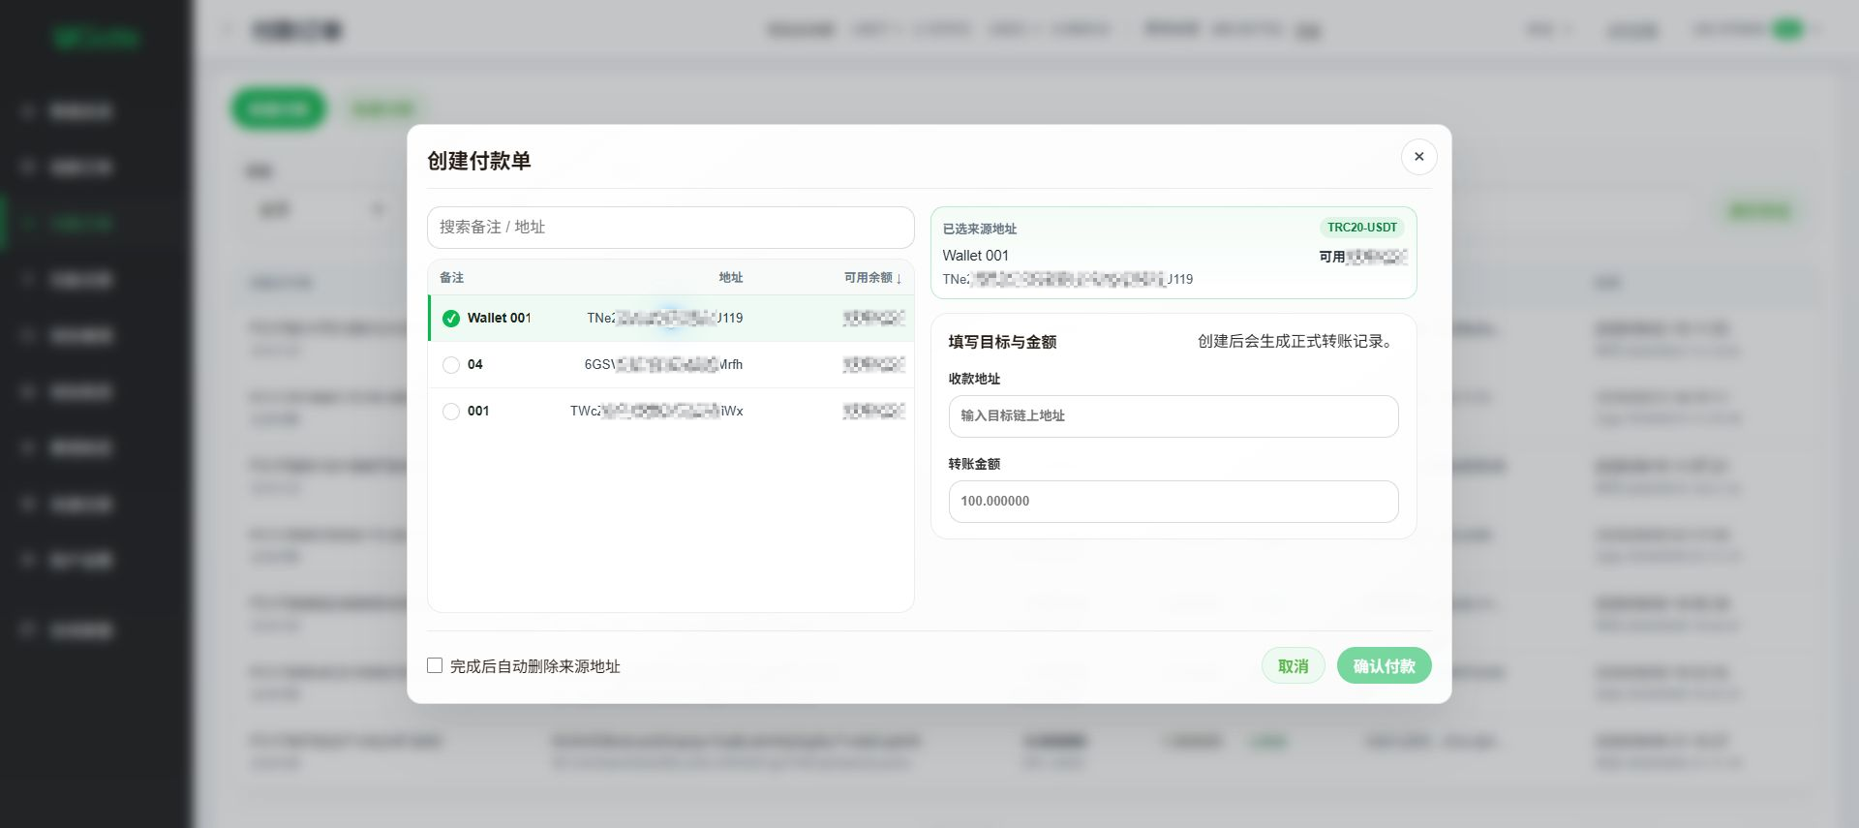This screenshot has height=828, width=1859.
Task: Click the 收款地址 field label
Action: pos(974,379)
